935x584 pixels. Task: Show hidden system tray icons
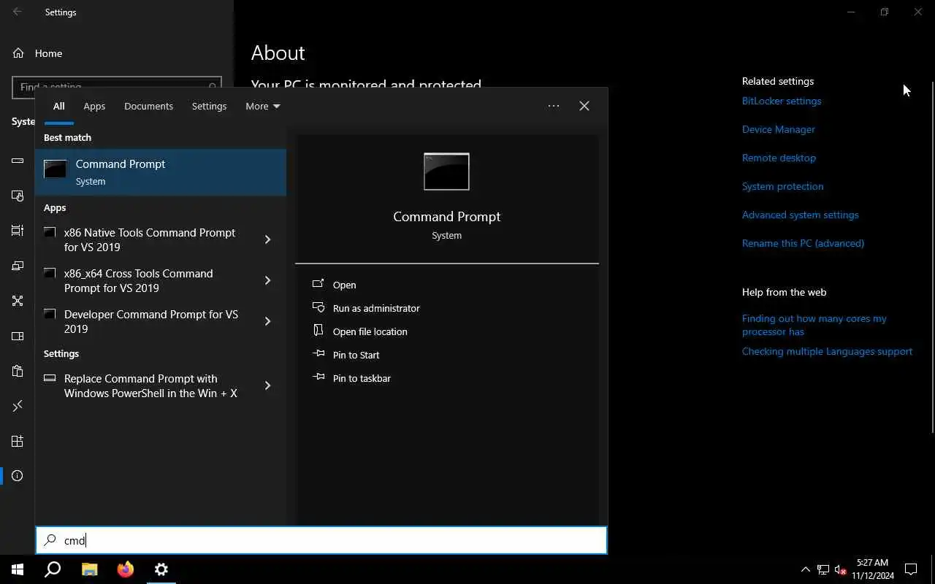(x=806, y=569)
